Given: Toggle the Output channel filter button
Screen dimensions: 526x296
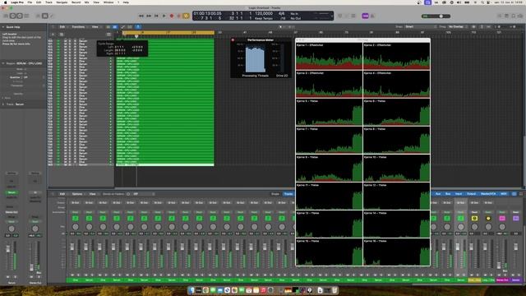Looking at the screenshot, I should coord(471,194).
